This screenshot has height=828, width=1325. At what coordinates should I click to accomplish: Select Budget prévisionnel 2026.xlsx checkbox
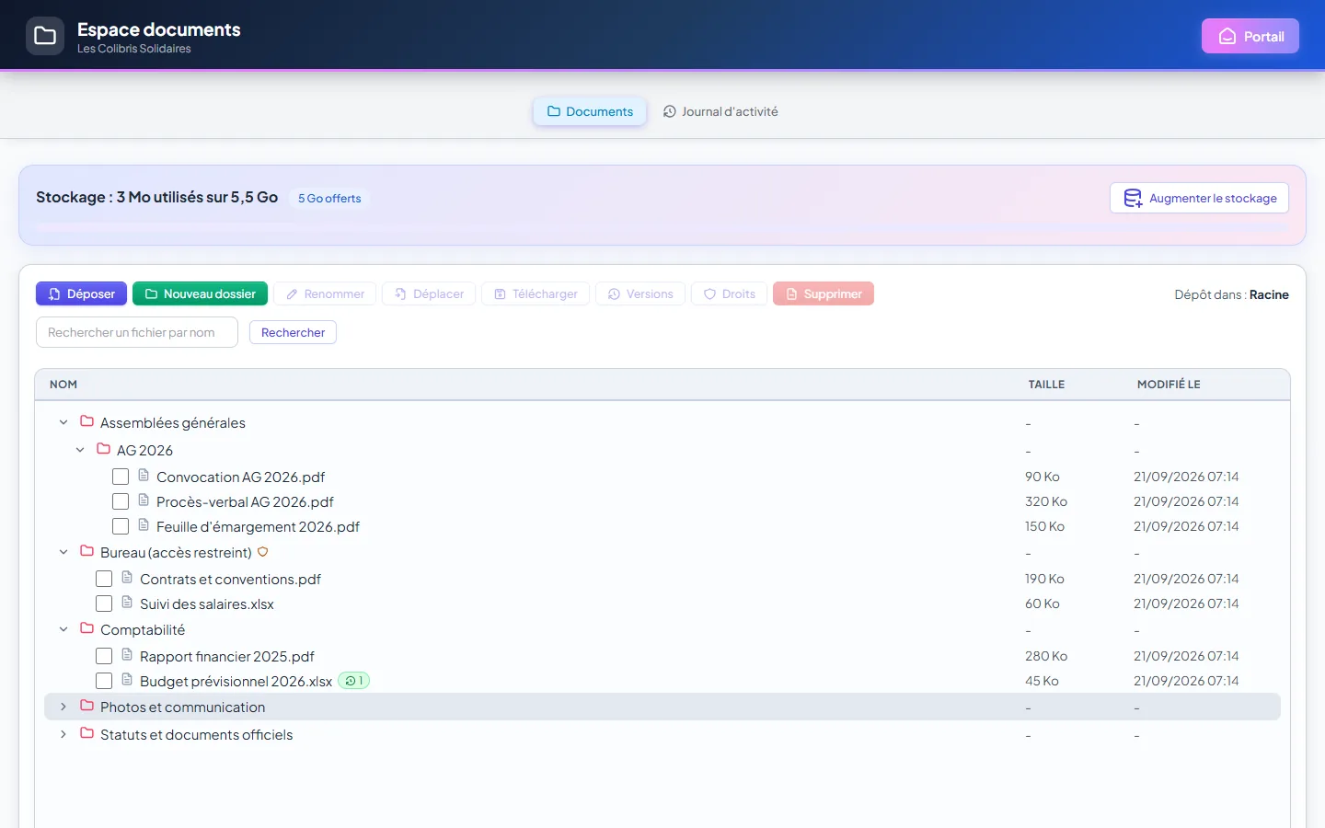(x=104, y=681)
